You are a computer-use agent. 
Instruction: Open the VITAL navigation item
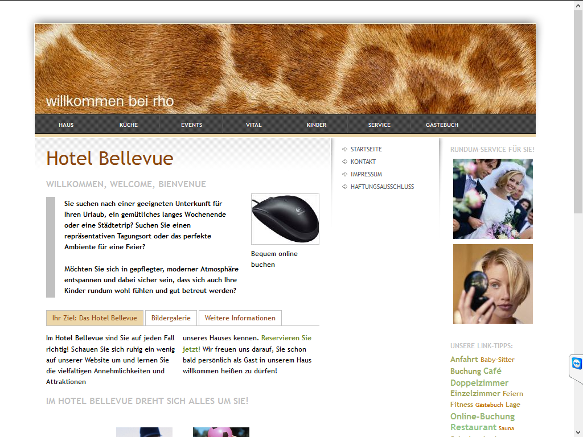253,125
